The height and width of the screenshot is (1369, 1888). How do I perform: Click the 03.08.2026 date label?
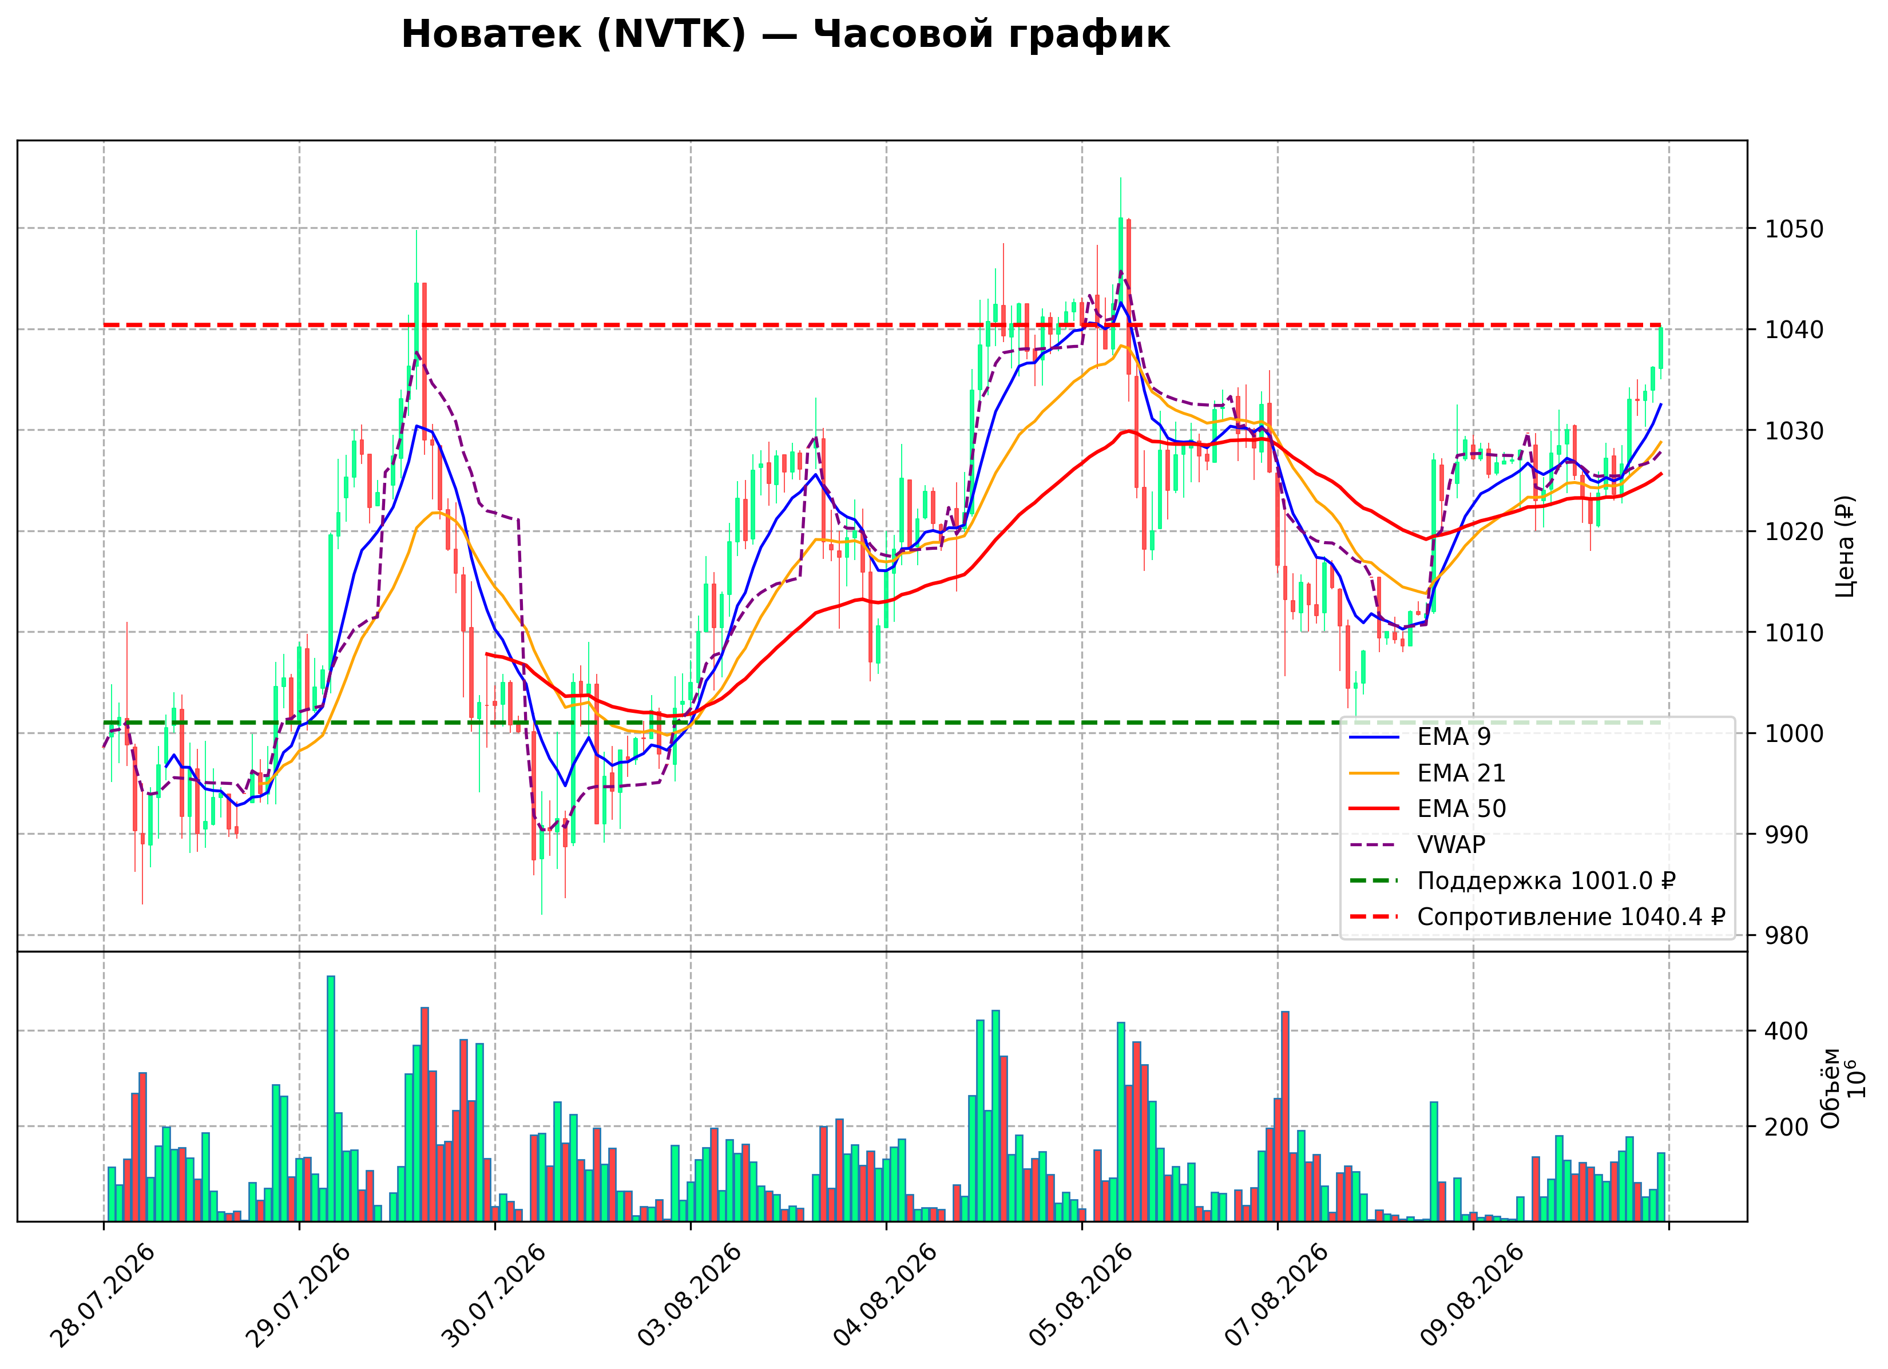[x=689, y=1296]
